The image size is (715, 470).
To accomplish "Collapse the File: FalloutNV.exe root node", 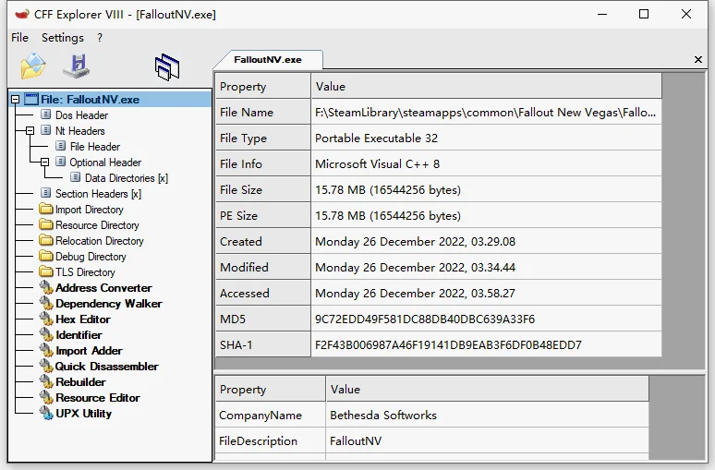I will (15, 100).
